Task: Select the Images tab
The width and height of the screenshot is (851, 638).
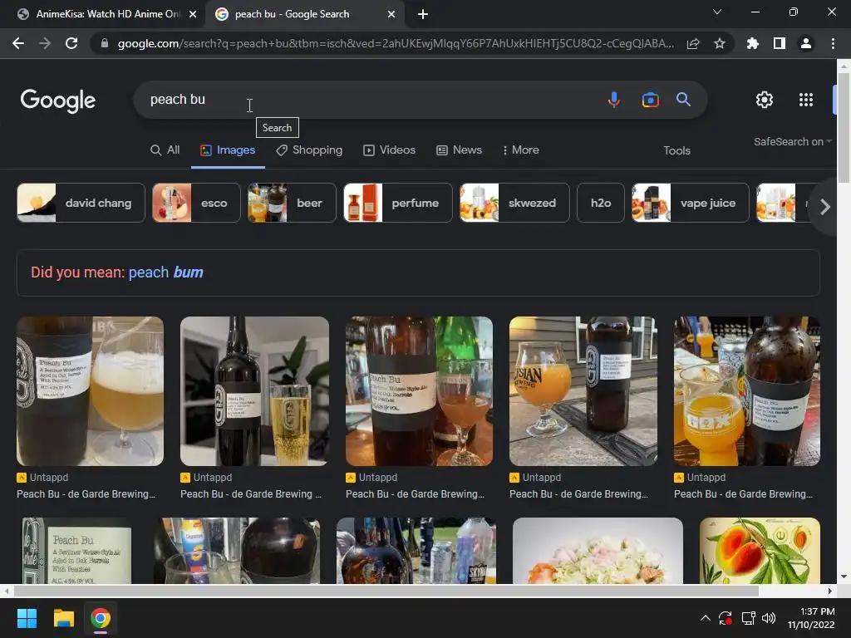Action: 228,150
